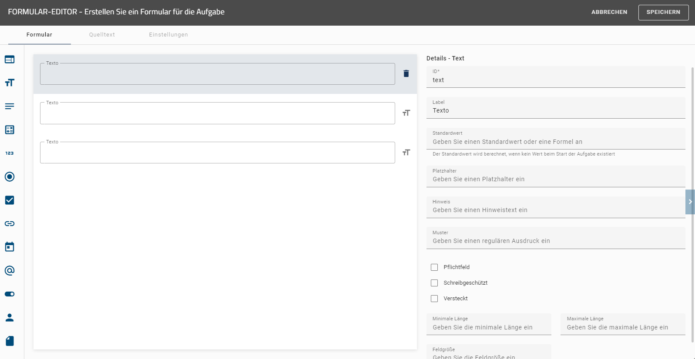695x359 pixels.
Task: Click the ABBRECHEN button
Action: (609, 12)
